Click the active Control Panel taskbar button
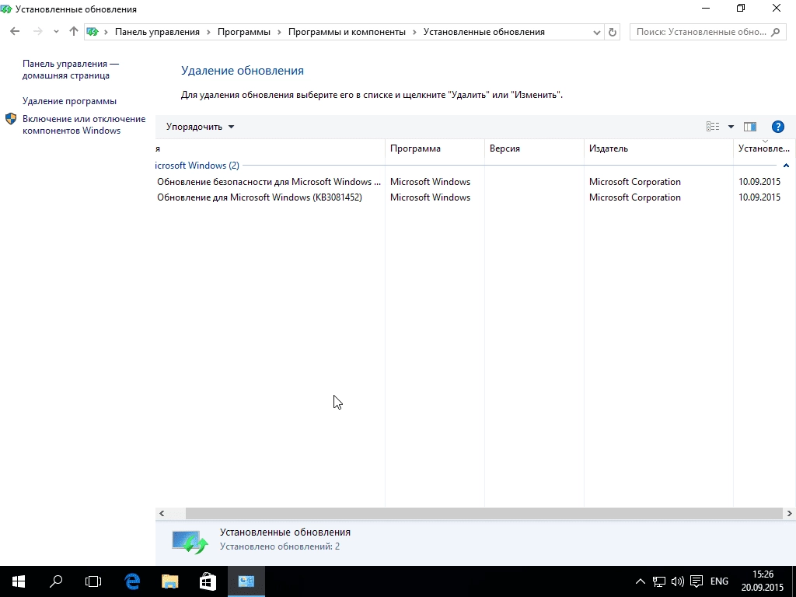Image resolution: width=796 pixels, height=597 pixels. (246, 581)
